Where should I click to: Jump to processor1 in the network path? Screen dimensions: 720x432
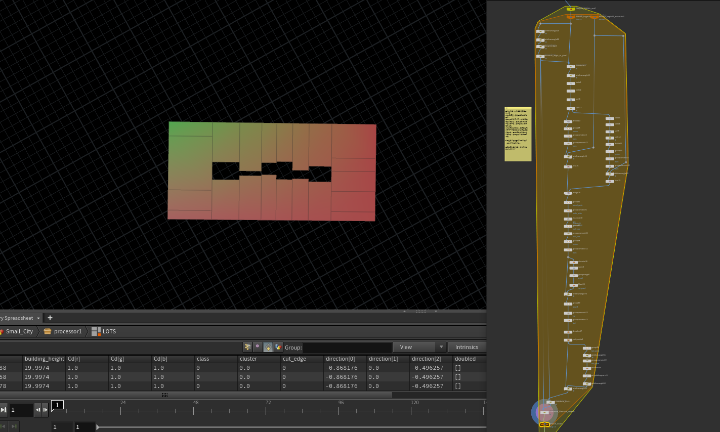point(67,331)
